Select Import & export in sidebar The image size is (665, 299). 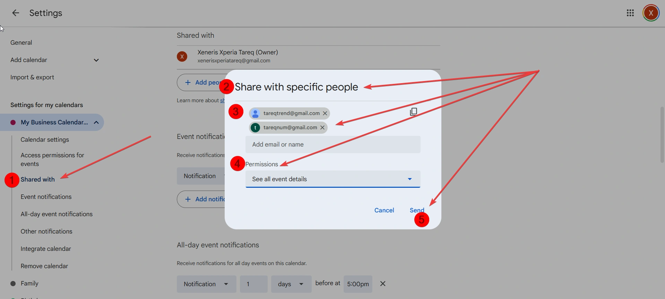32,77
